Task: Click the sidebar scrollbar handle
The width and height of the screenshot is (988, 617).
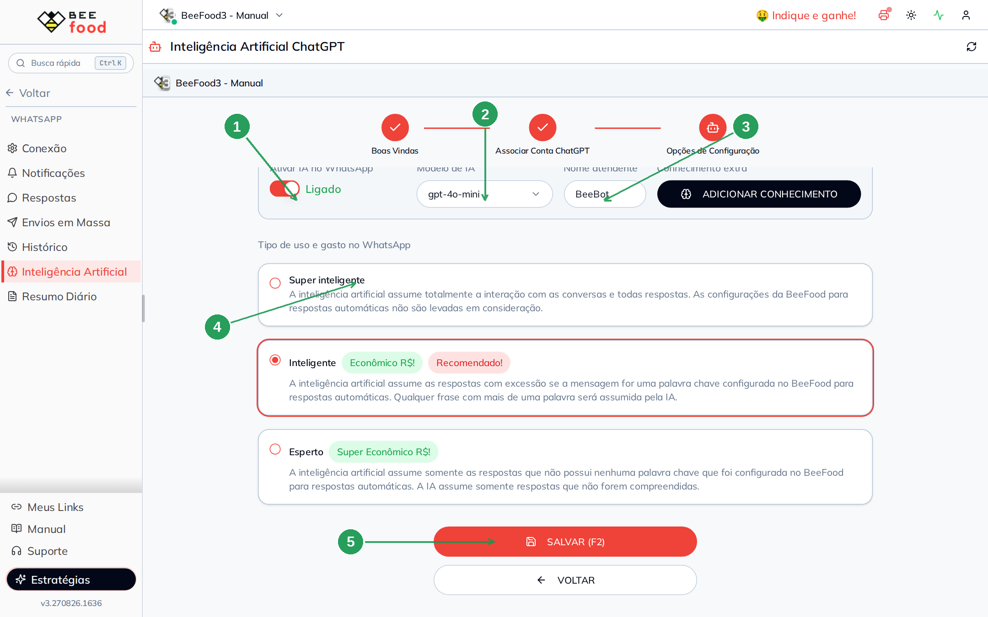Action: (x=143, y=308)
